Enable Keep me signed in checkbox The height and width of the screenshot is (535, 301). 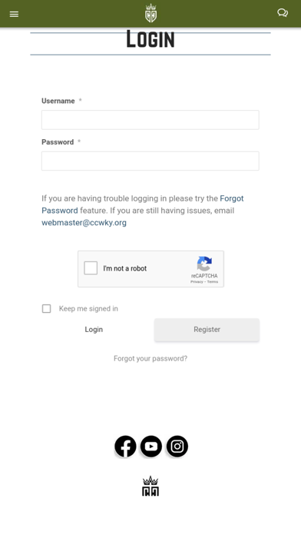tap(46, 309)
